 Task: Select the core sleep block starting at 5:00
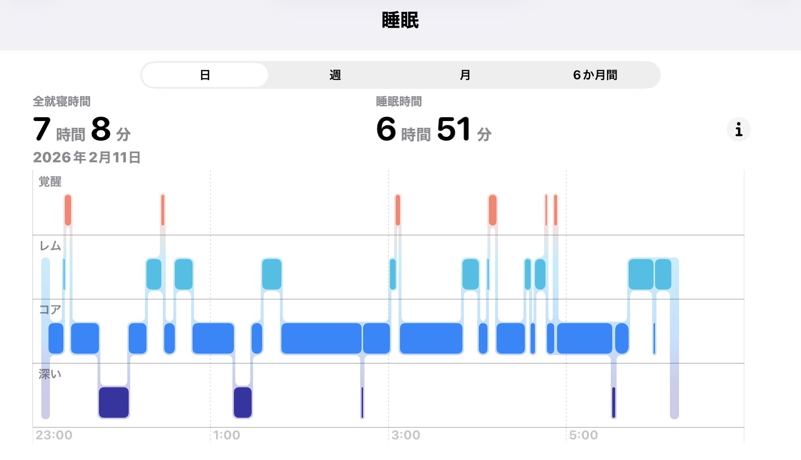584,339
